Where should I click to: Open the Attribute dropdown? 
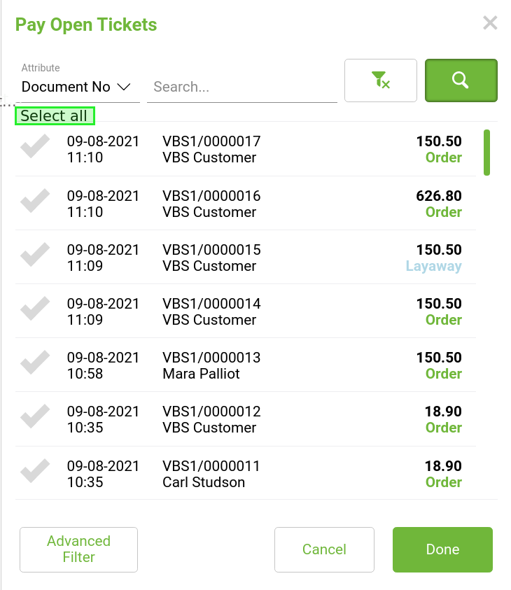(76, 87)
